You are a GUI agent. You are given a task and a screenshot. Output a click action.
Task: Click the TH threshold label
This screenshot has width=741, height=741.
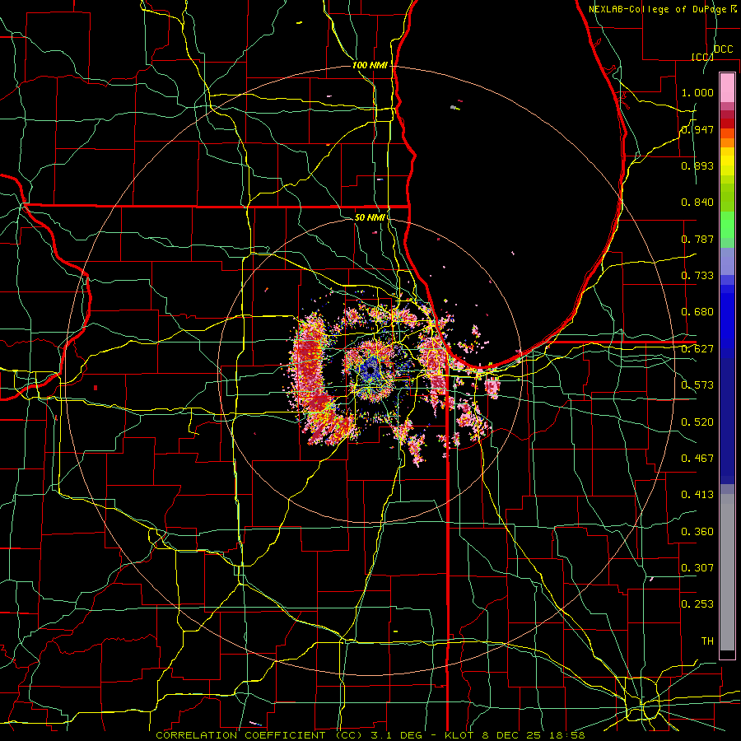click(707, 641)
